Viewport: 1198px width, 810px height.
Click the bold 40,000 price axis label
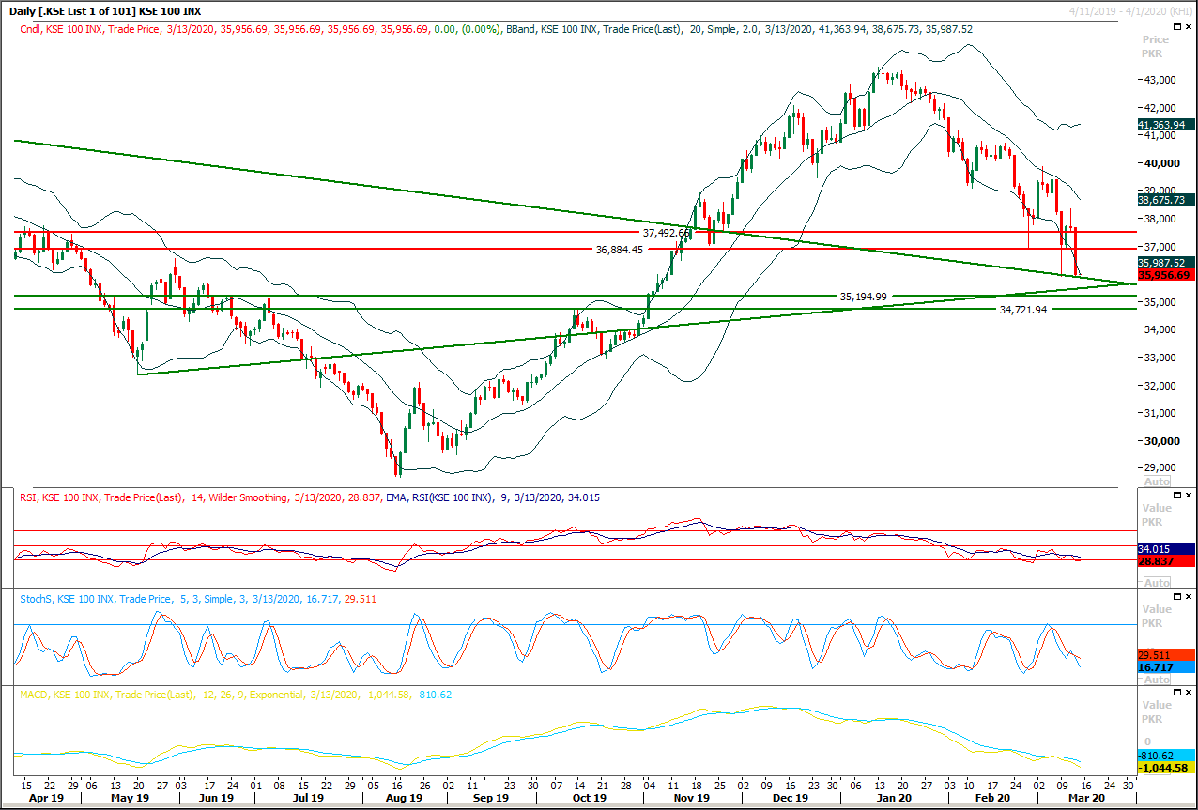(1164, 163)
